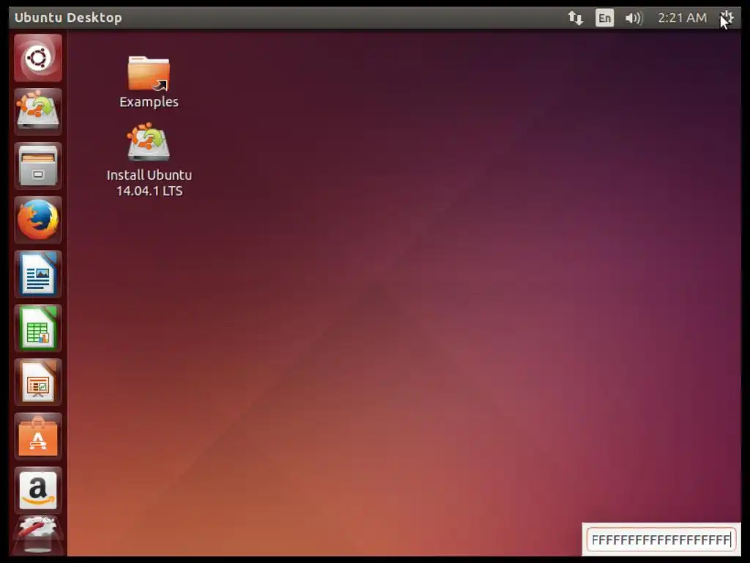Select the Examples folder on desktop
Screen dimensions: 750x563
[x=149, y=82]
